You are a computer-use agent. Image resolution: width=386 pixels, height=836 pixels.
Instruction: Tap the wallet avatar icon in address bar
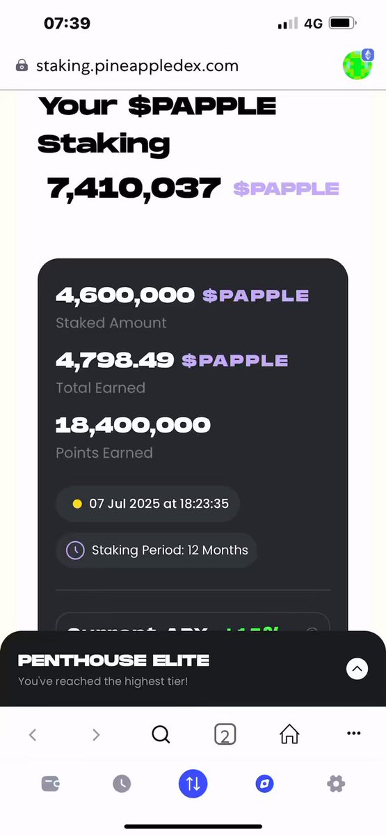(358, 64)
